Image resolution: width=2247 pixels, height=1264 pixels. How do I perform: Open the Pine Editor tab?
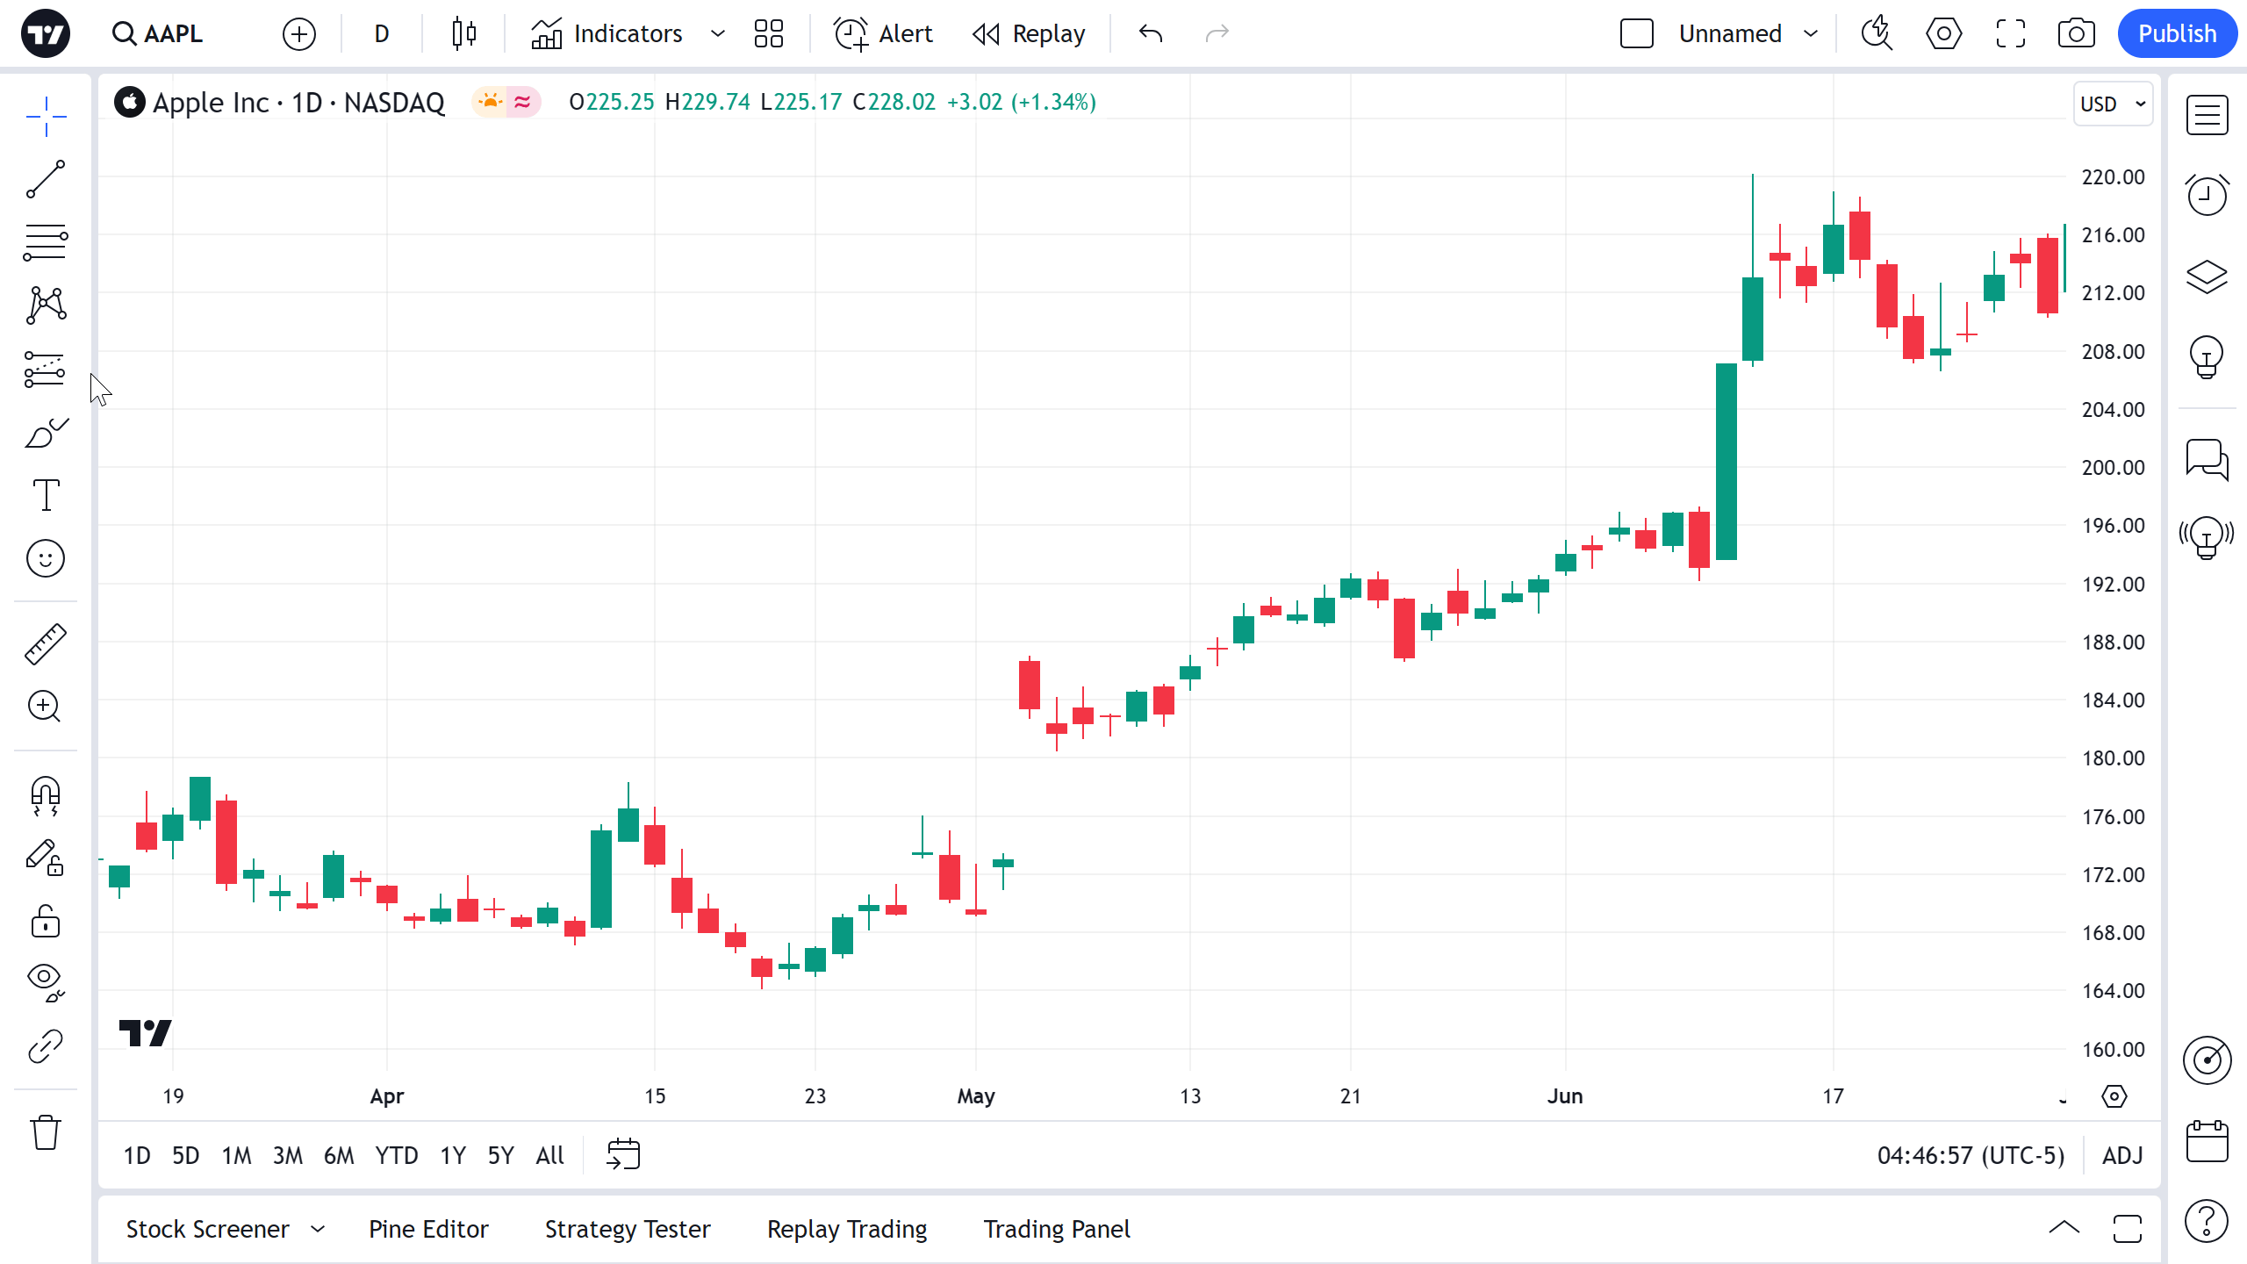coord(428,1229)
